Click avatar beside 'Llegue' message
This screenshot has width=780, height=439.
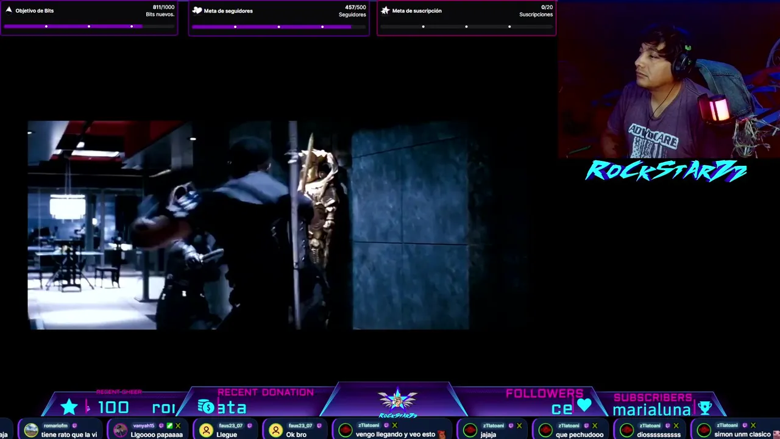(207, 430)
